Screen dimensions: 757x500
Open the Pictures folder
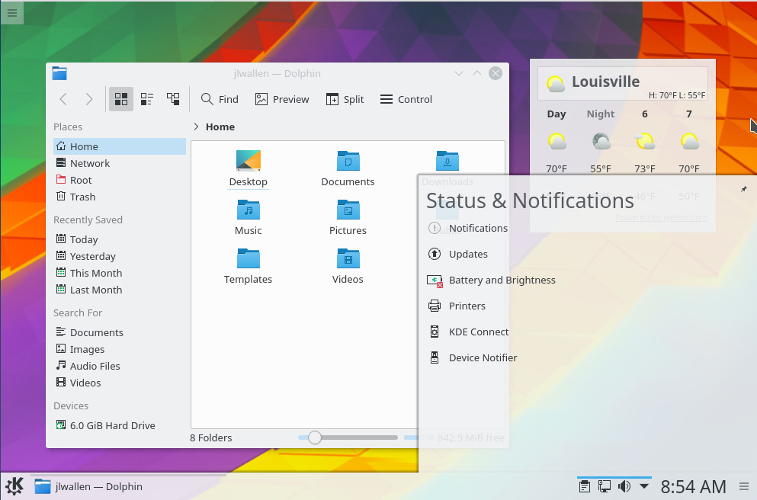tap(348, 217)
